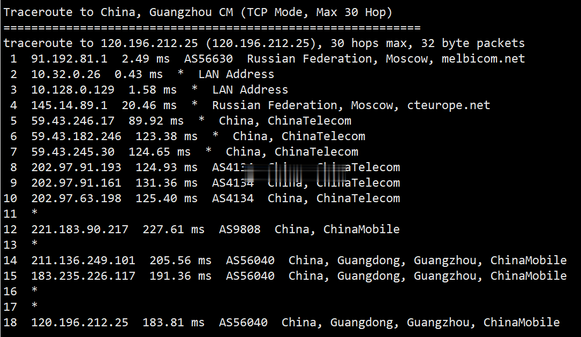Click the destination IP 120.196.212.25 in the header line
The height and width of the screenshot is (337, 581).
coord(149,43)
